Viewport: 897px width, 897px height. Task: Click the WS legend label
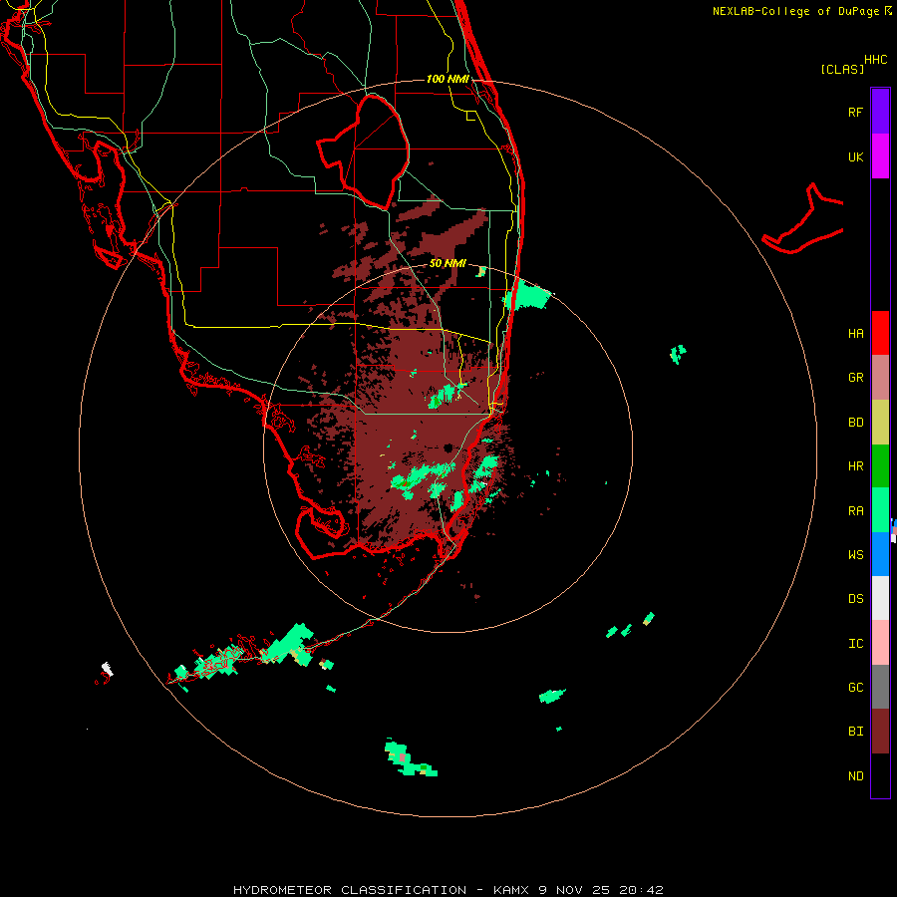pyautogui.click(x=855, y=555)
